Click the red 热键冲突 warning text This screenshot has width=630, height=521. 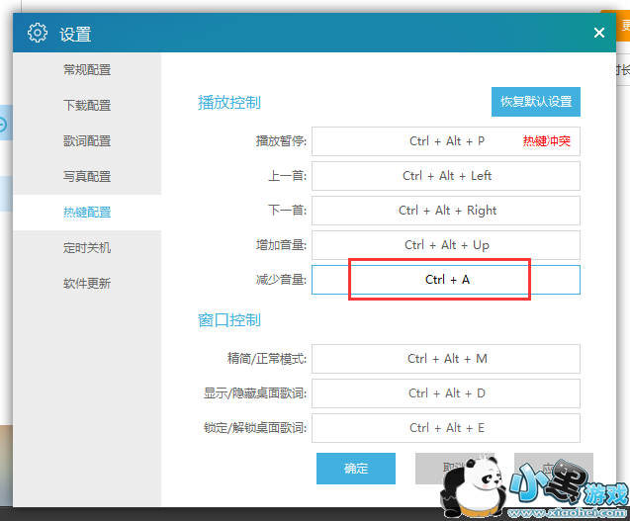click(546, 141)
